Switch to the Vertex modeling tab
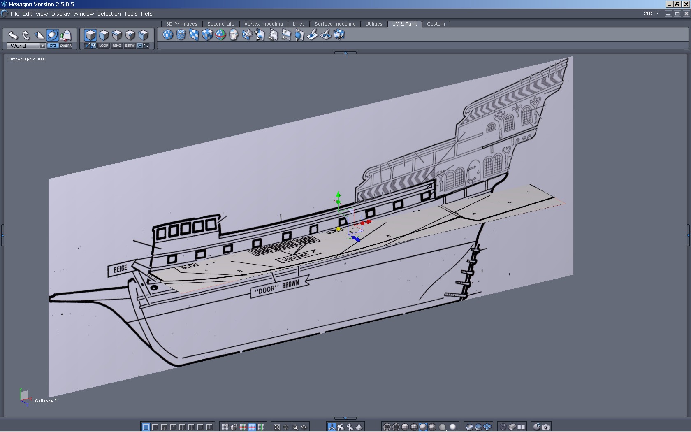691x432 pixels. point(263,24)
